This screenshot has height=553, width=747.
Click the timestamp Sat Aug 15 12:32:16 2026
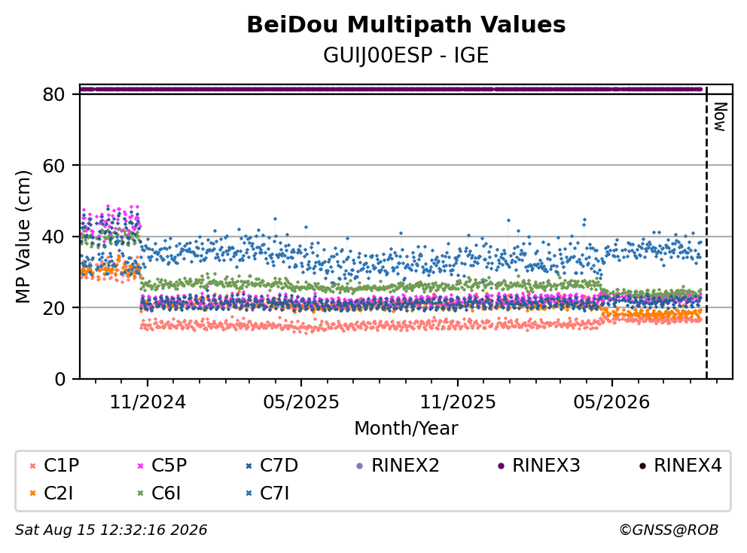click(111, 530)
